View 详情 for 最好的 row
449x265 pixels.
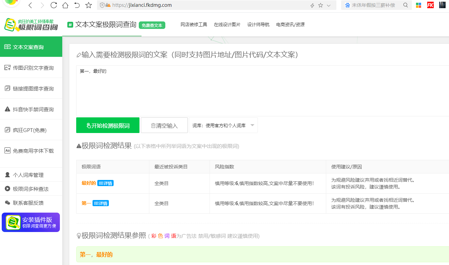click(105, 183)
